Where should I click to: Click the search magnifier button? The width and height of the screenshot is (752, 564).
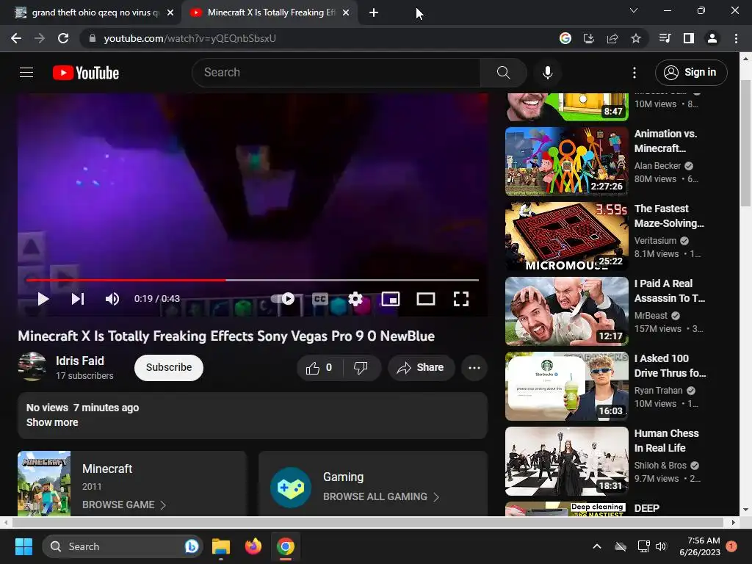pyautogui.click(x=503, y=73)
